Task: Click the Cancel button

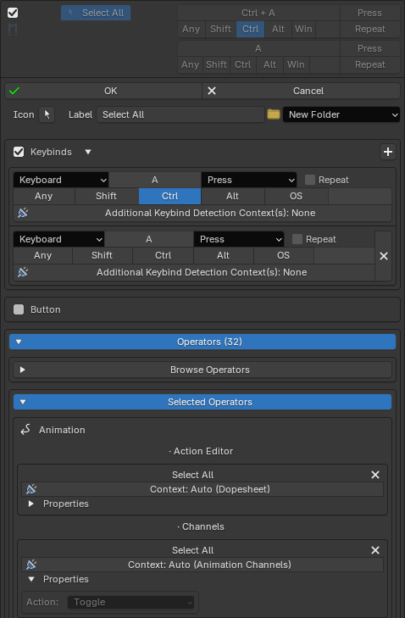Action: pos(302,91)
